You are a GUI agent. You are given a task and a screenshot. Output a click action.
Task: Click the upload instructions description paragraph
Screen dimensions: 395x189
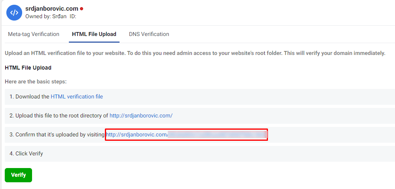click(x=195, y=53)
